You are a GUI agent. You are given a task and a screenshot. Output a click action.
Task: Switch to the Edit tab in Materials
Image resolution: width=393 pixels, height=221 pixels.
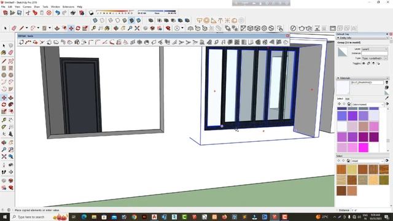coord(348,99)
